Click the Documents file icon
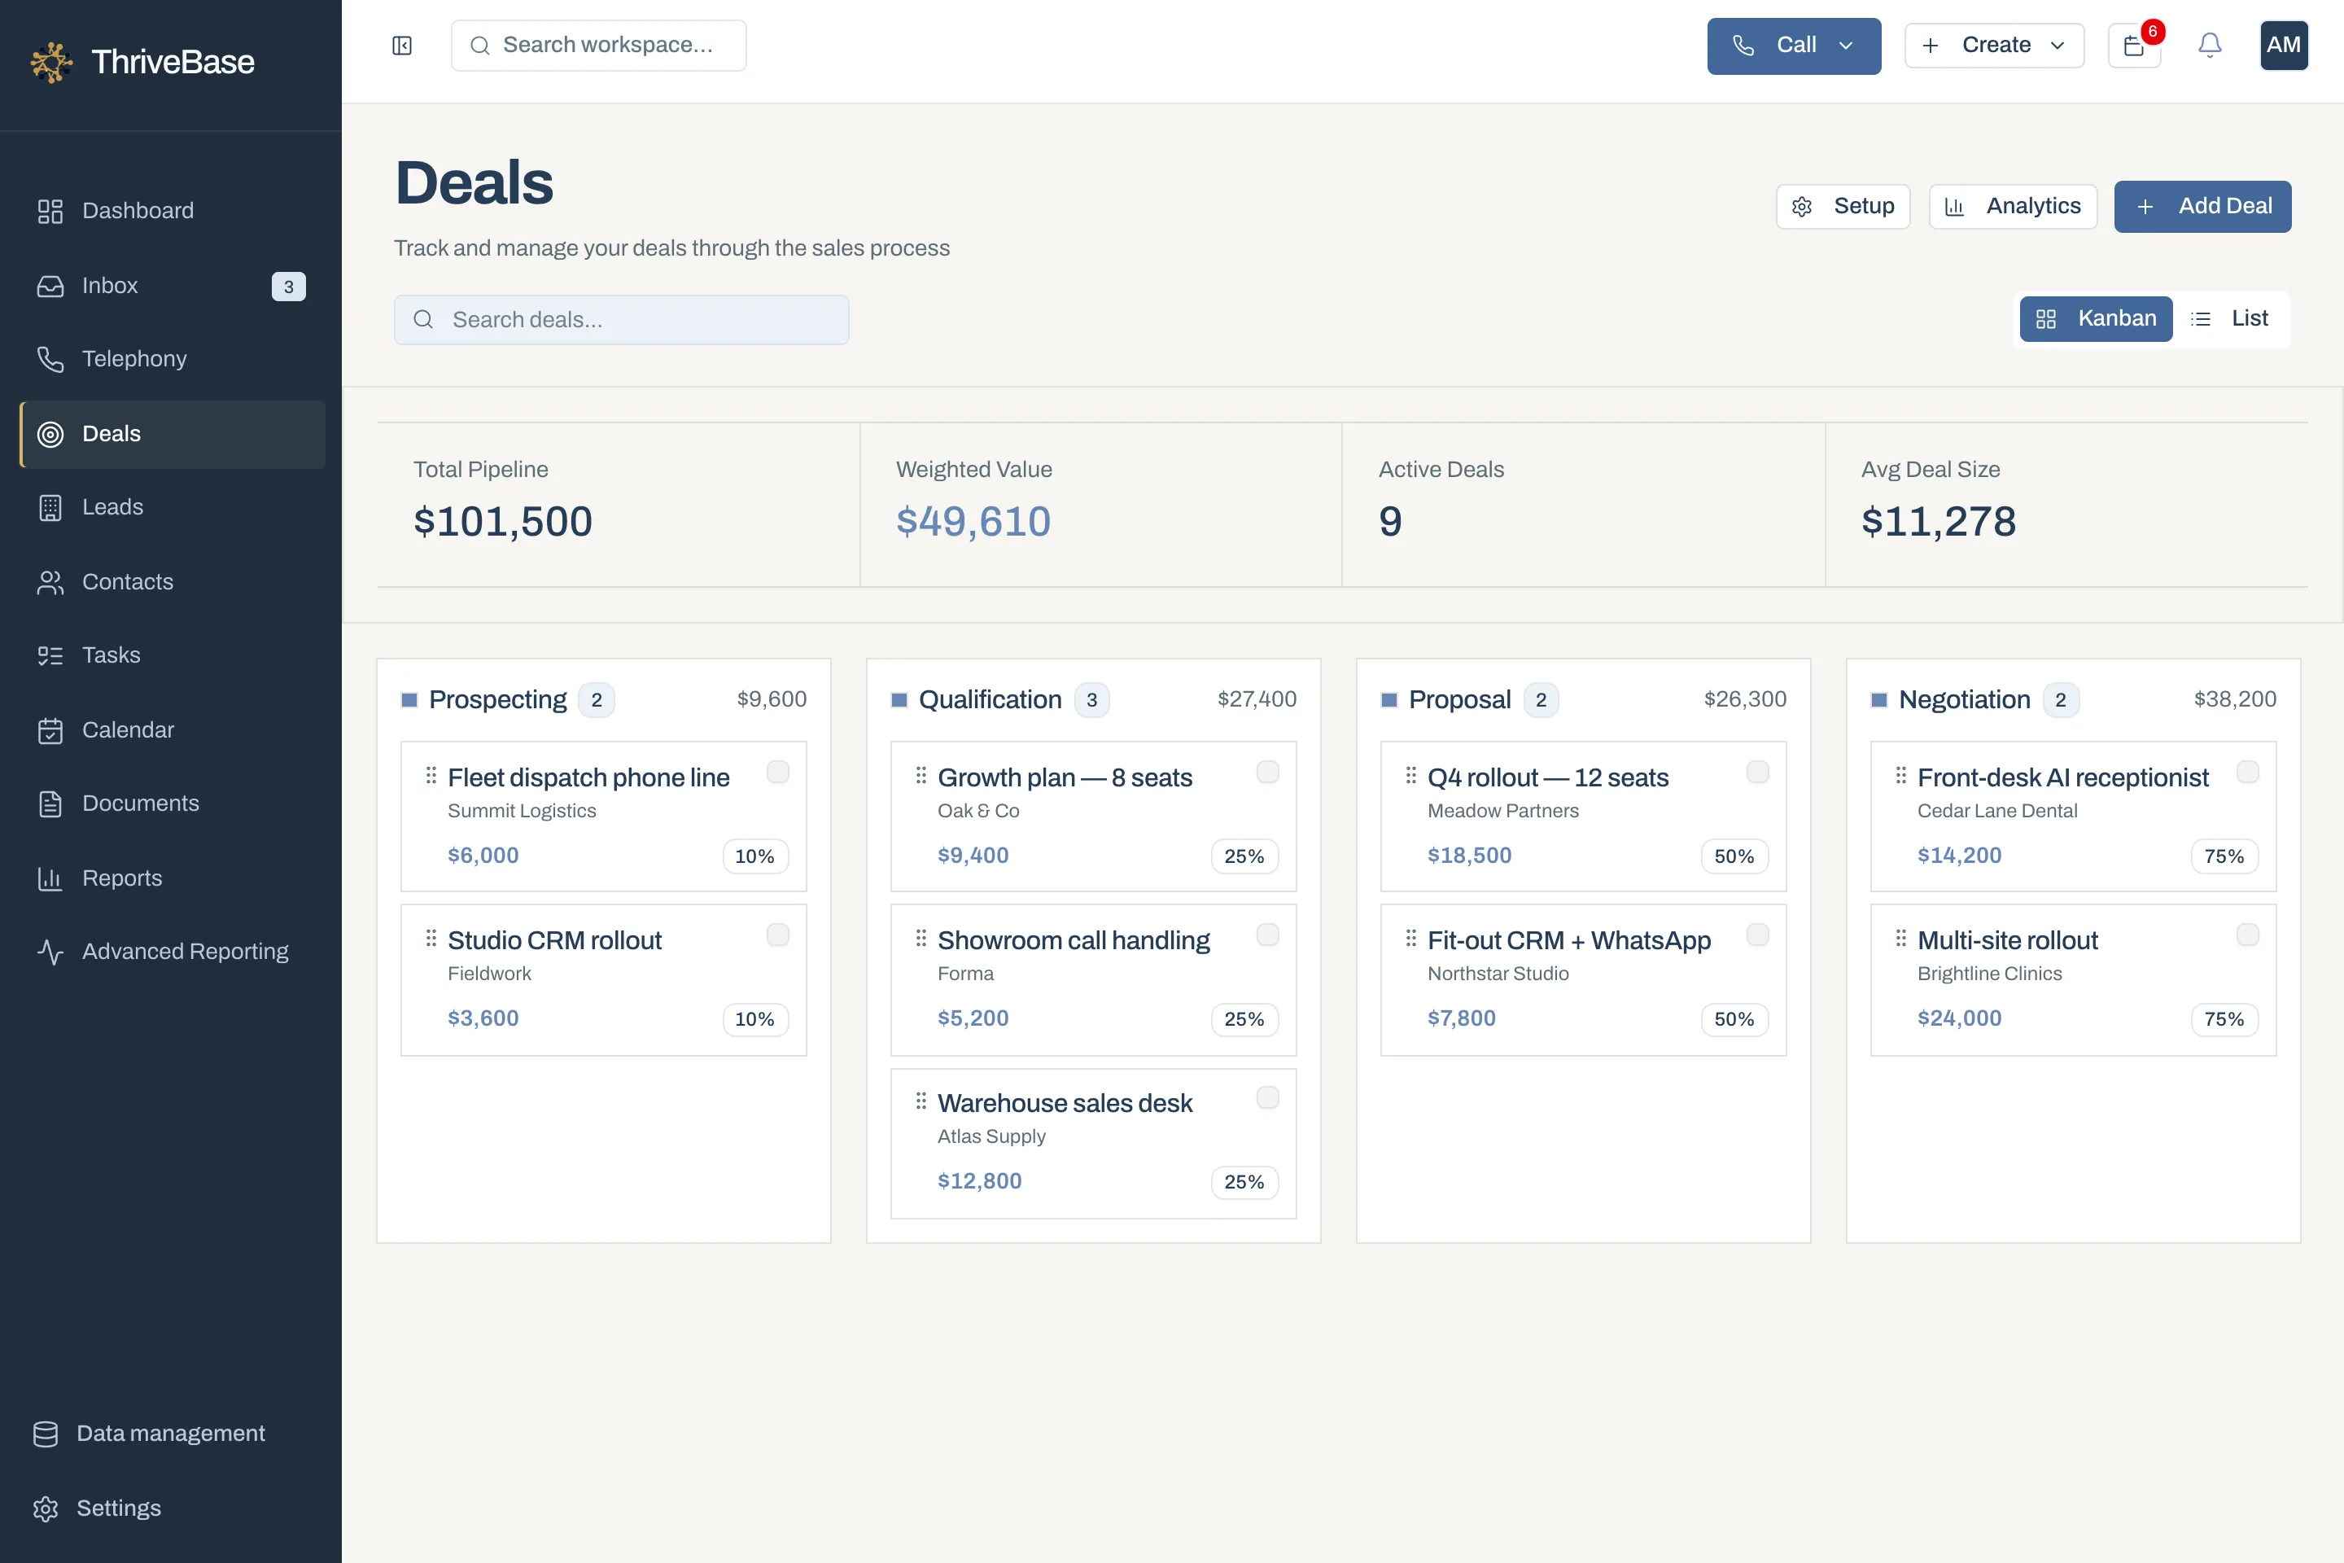2344x1563 pixels. pos(50,804)
